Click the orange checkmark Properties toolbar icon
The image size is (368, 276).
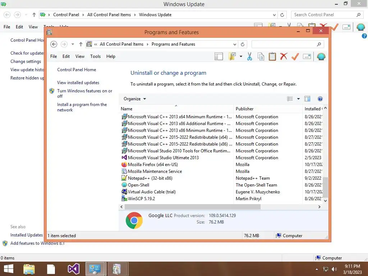point(295,56)
